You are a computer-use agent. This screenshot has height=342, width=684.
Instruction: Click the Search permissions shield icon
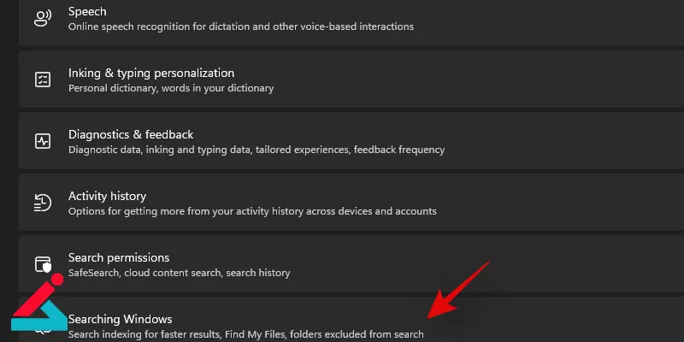pos(43,264)
